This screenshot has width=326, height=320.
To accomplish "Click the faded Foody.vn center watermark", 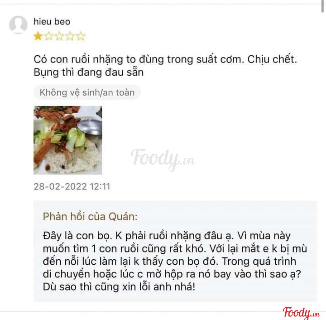I will [x=163, y=159].
